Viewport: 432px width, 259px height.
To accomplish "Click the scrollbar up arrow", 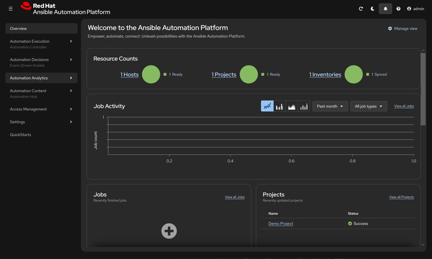I will coord(423,51).
